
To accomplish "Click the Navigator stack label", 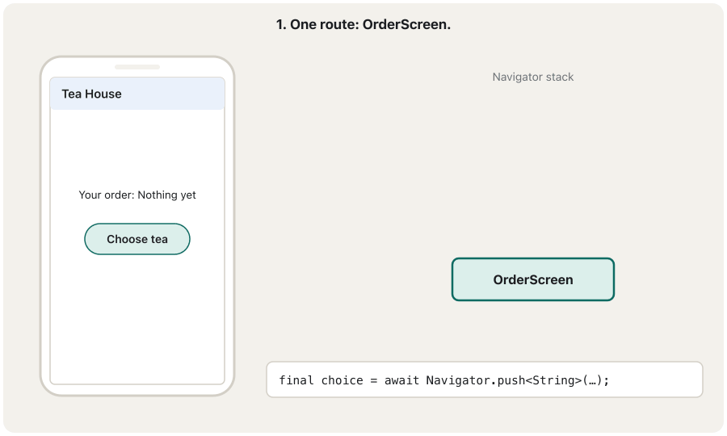I will coord(533,77).
